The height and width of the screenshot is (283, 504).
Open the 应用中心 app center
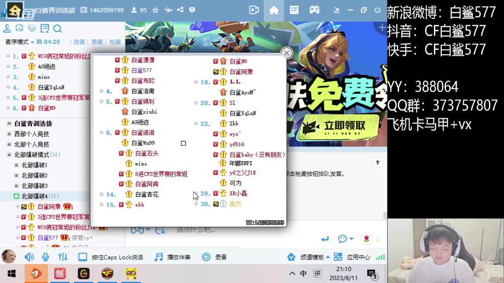click(352, 257)
